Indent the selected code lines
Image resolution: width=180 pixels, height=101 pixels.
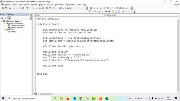point(106,12)
